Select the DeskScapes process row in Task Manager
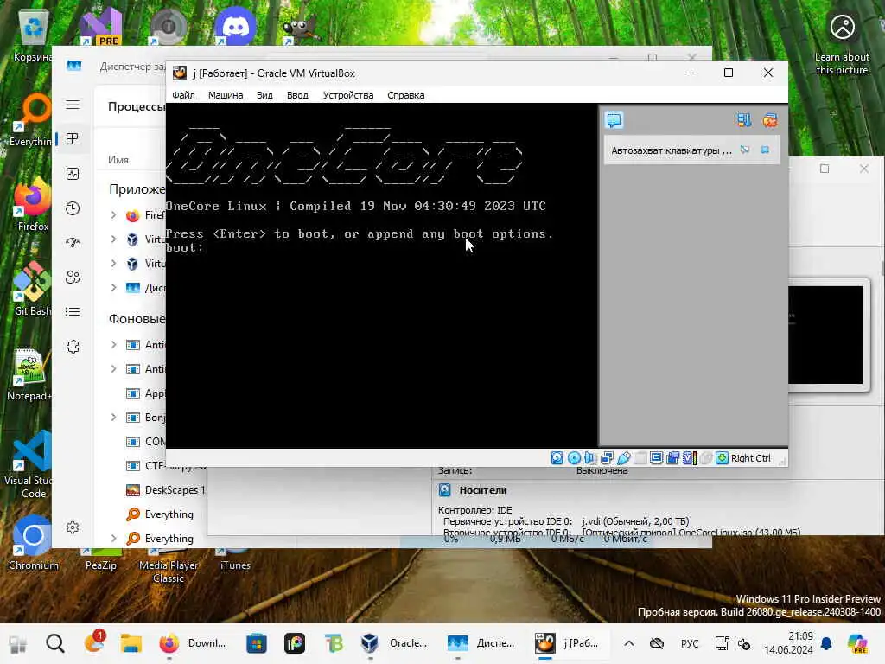 point(165,490)
